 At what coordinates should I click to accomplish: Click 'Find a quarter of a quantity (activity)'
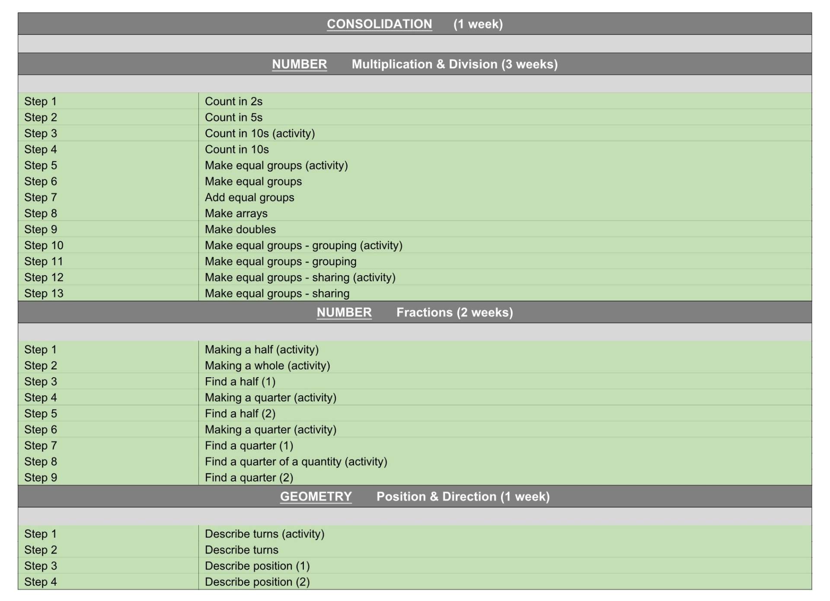tap(296, 461)
